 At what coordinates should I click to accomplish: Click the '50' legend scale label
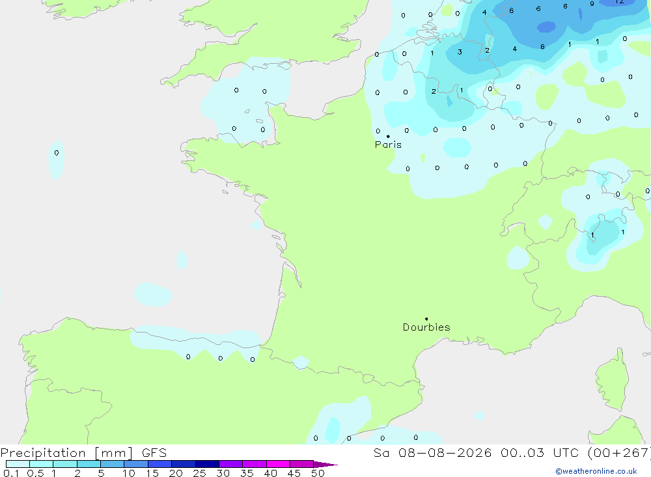318,473
